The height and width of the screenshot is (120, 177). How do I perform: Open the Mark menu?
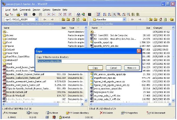tap(15, 10)
